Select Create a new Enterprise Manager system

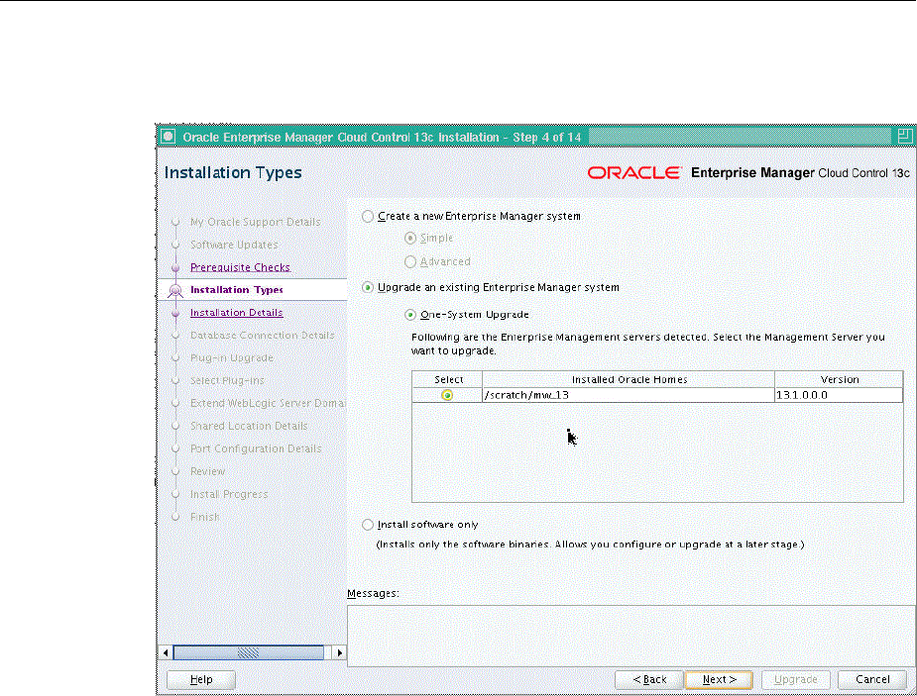[x=367, y=217]
